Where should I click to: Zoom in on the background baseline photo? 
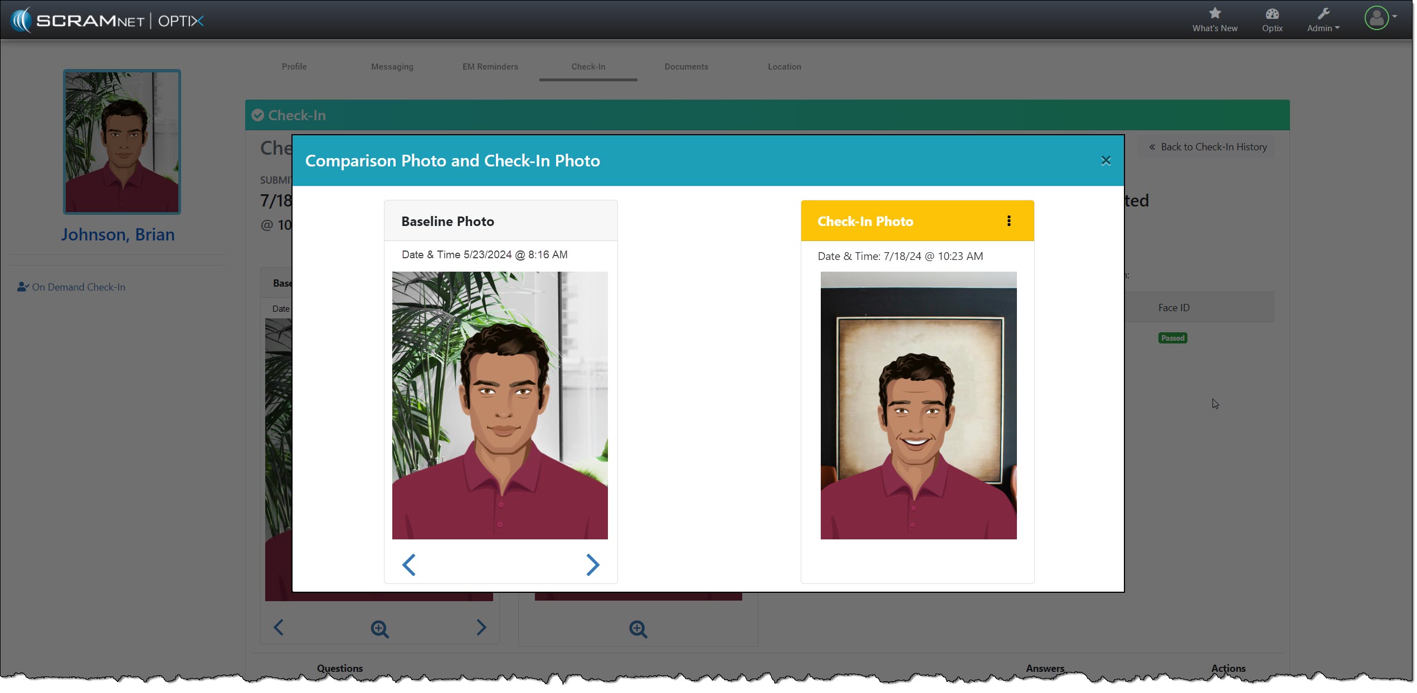pos(379,628)
